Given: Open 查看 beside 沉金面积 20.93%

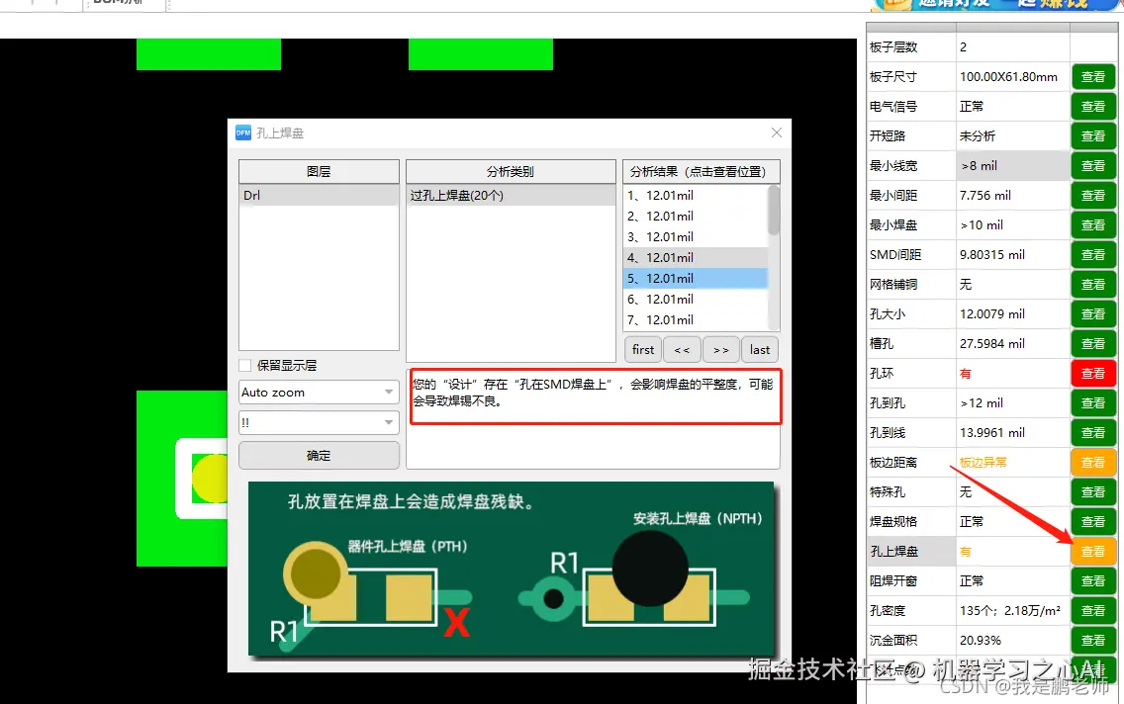Looking at the screenshot, I should tap(1092, 640).
